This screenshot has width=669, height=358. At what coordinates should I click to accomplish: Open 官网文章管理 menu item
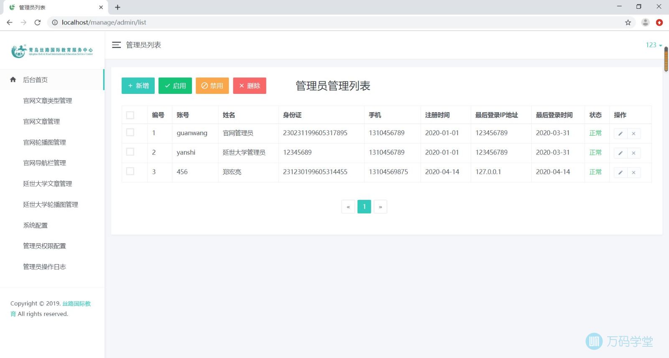point(41,121)
